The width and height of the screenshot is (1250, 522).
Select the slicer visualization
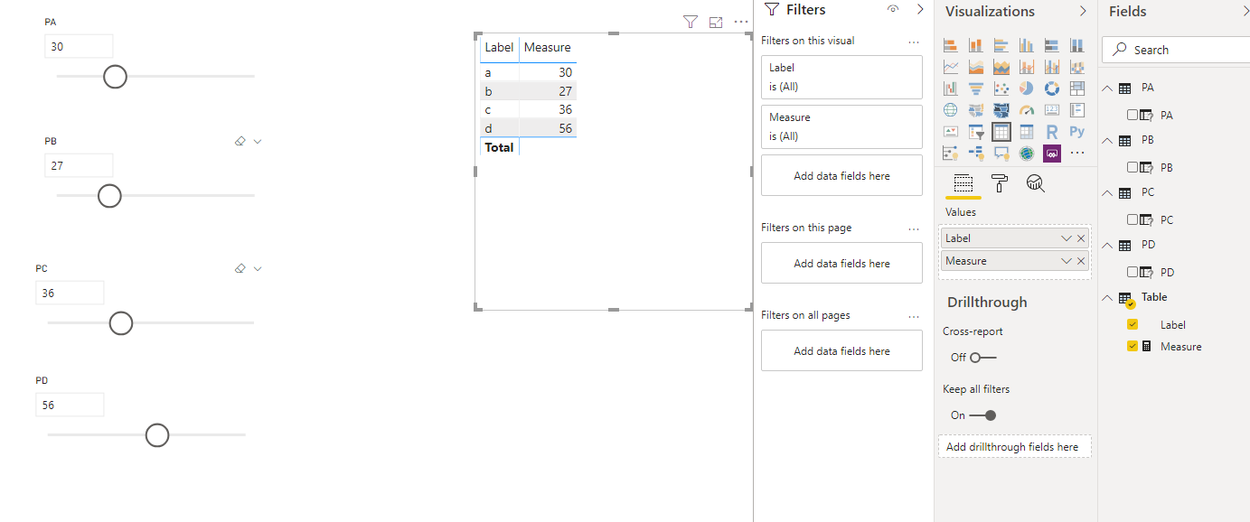[x=975, y=132]
